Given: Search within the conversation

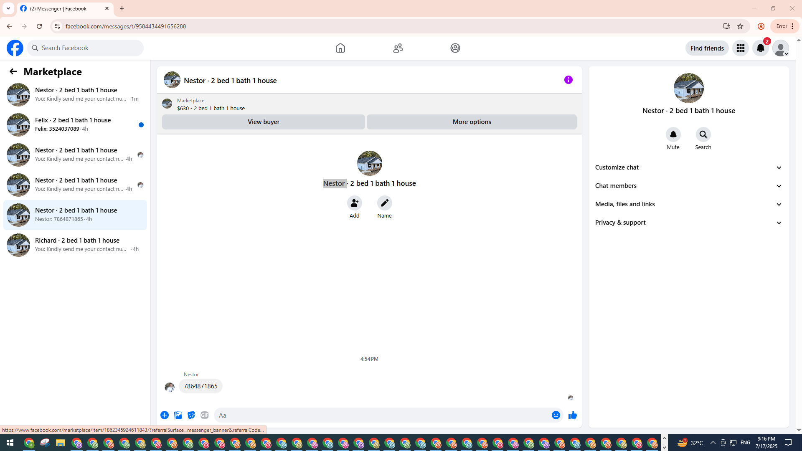Looking at the screenshot, I should (703, 134).
